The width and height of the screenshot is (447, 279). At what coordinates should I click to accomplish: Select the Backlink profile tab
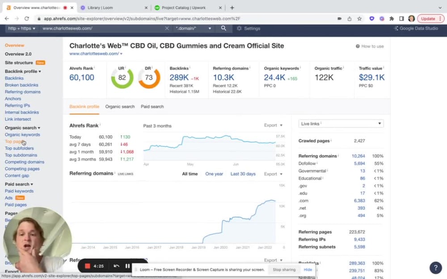click(x=84, y=107)
